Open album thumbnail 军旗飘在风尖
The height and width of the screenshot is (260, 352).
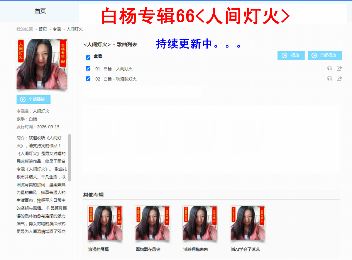pos(153,223)
